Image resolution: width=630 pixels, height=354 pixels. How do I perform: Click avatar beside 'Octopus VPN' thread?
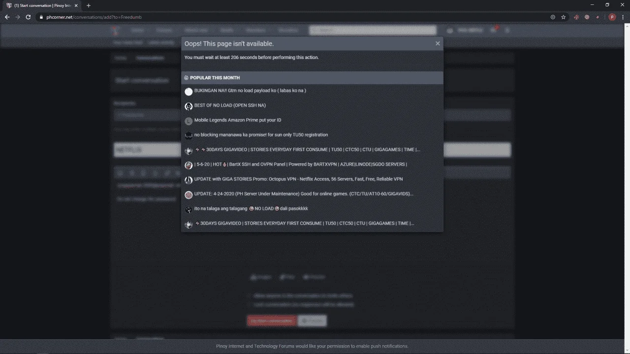tap(189, 180)
